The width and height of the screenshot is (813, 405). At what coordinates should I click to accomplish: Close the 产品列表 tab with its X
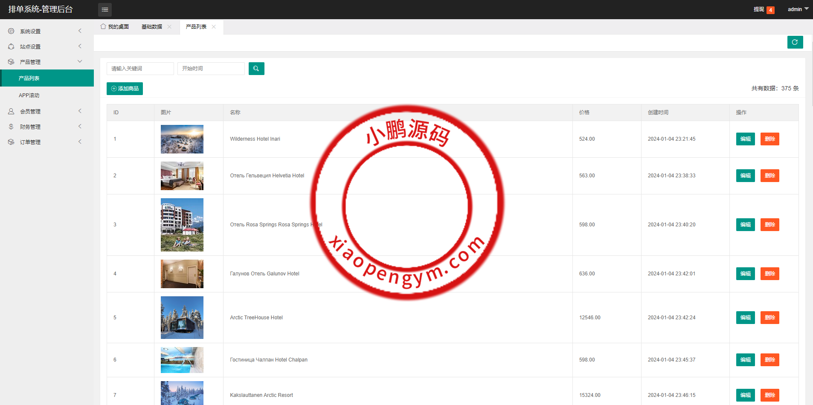(x=214, y=27)
